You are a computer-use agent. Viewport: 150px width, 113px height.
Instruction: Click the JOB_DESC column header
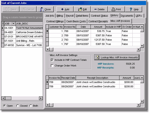(29, 24)
